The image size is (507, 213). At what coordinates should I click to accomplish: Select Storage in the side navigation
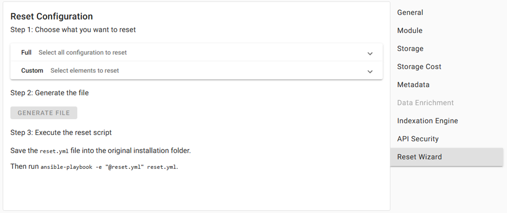[410, 49]
